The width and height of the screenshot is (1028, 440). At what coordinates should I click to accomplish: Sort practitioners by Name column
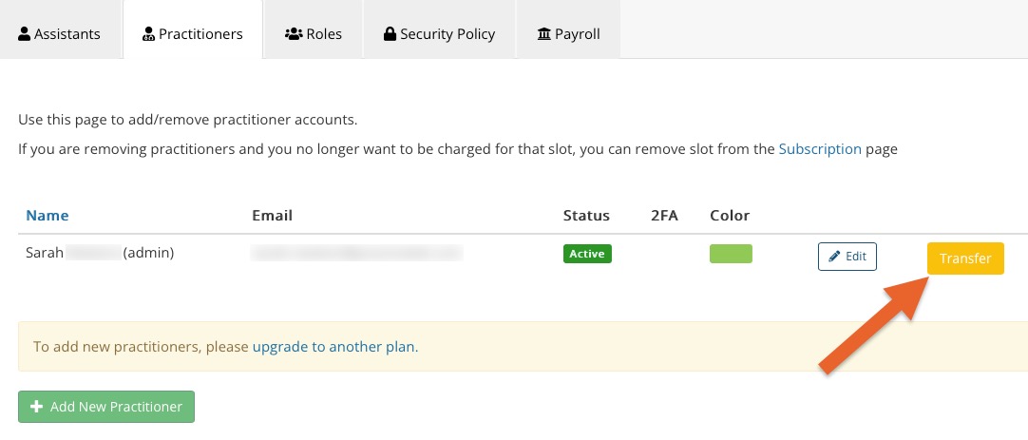pyautogui.click(x=48, y=215)
